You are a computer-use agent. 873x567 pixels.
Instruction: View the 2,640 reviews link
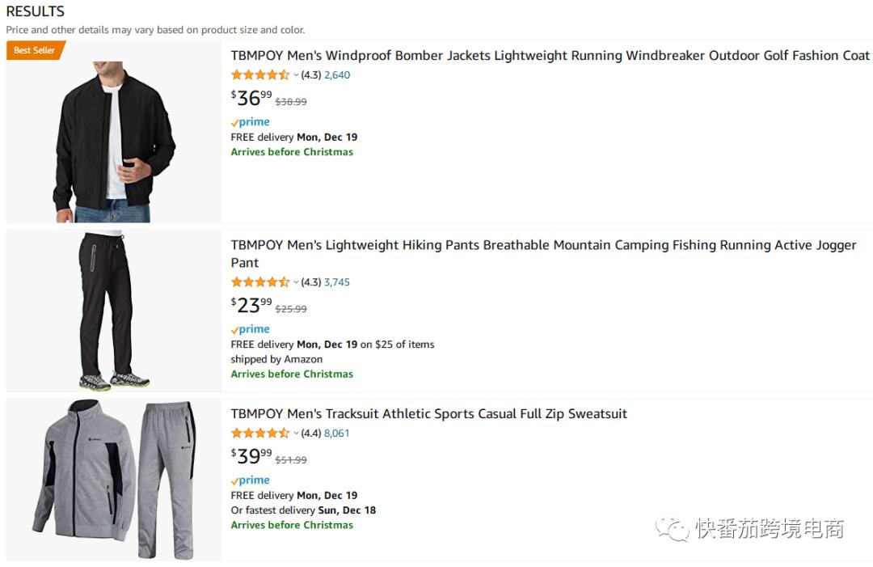pos(337,75)
